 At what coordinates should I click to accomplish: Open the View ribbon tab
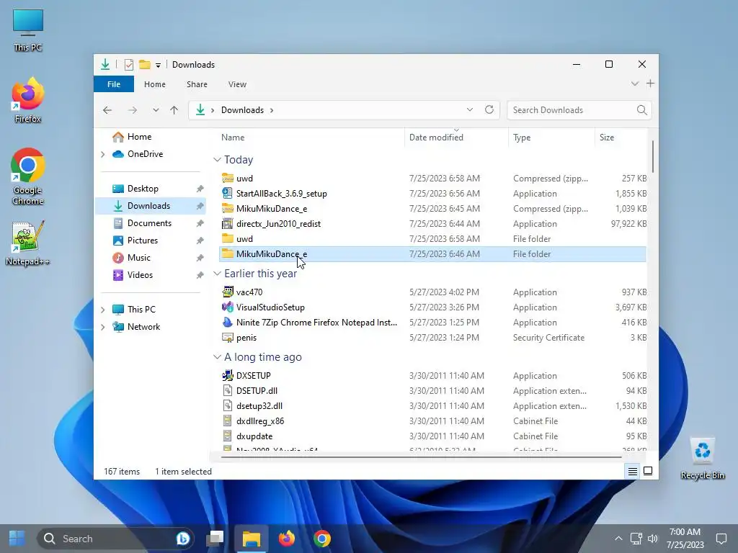[237, 84]
